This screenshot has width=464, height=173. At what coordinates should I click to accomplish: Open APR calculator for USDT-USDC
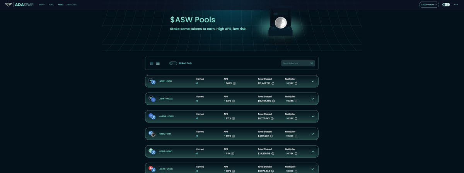click(x=233, y=153)
